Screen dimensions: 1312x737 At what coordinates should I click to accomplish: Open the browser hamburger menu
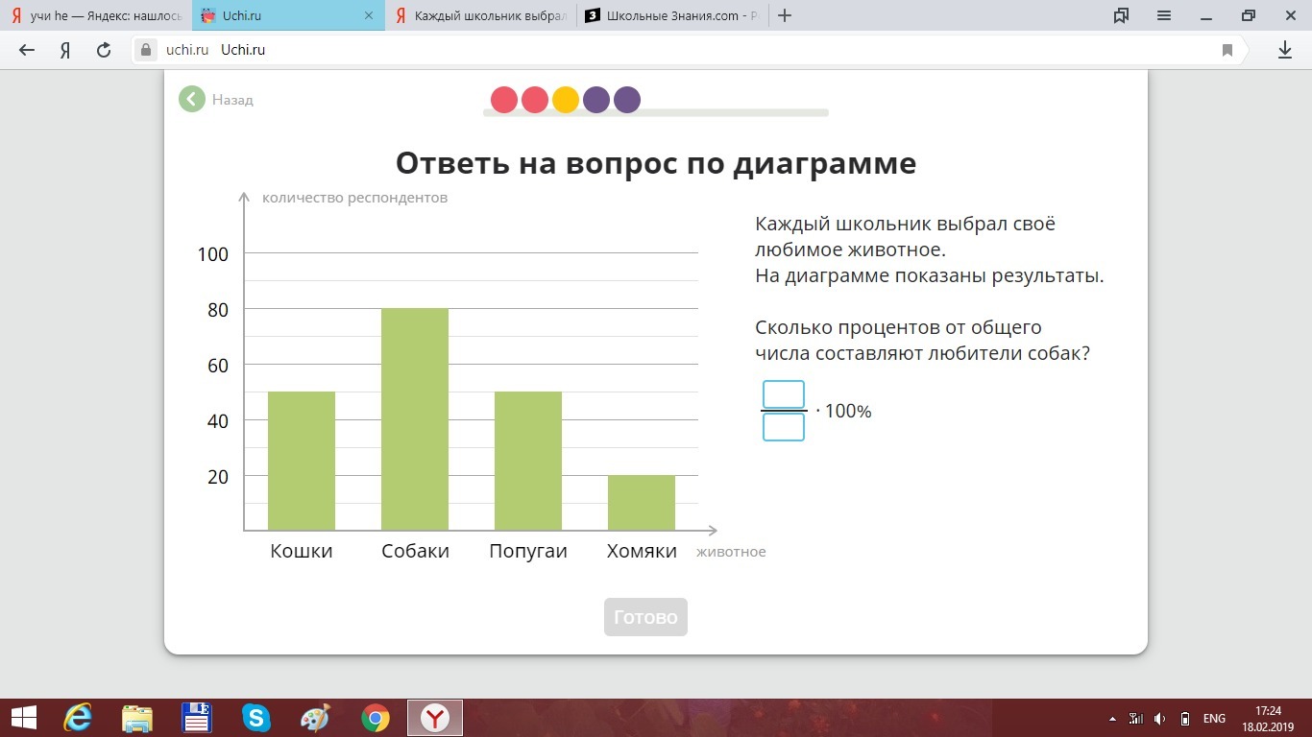coord(1164,15)
